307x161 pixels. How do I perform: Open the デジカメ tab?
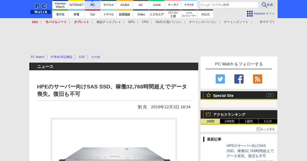tap(109, 5)
